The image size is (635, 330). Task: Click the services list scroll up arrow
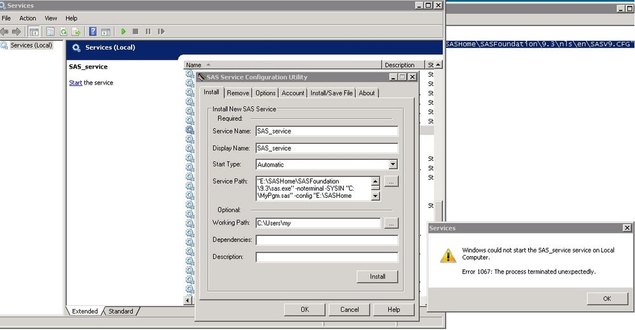pyautogui.click(x=438, y=65)
